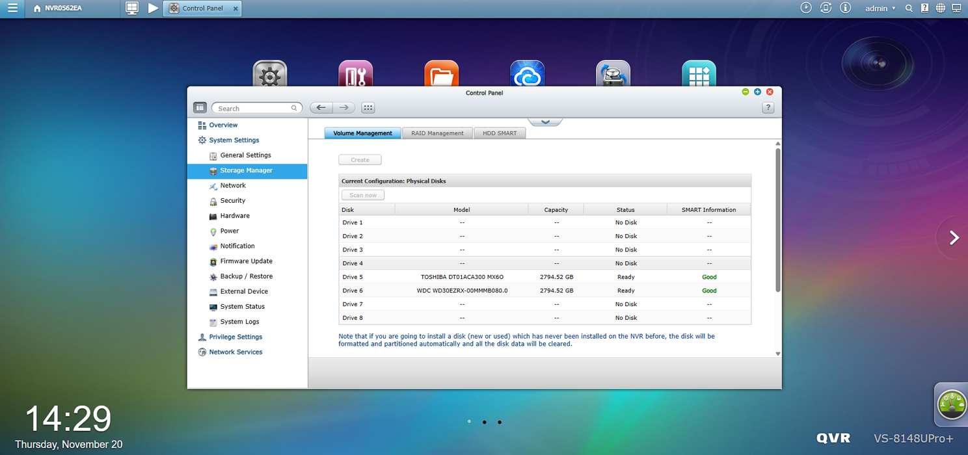Screen dimensions: 968x455
Task: Open the monitor view icon in taskbar
Action: [x=132, y=8]
